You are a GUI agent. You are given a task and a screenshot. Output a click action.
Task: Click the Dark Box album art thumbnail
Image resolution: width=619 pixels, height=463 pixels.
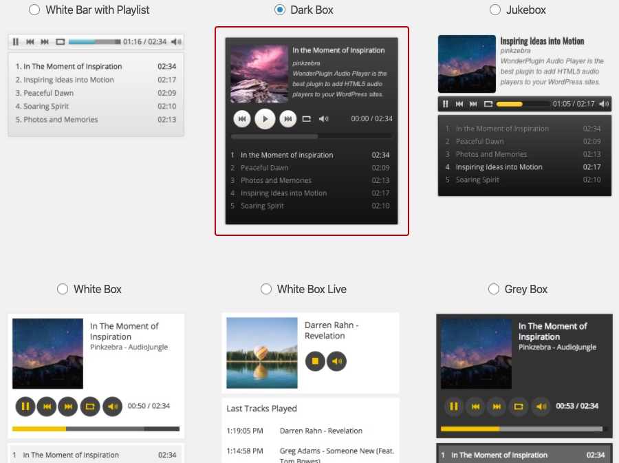(259, 74)
